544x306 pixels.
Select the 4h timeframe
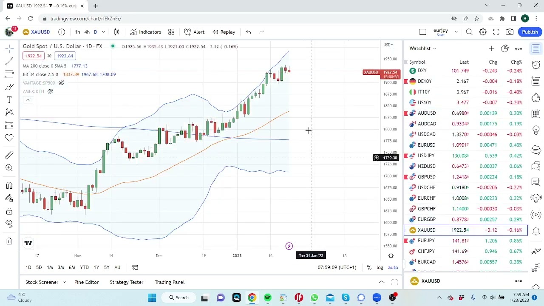coord(87,32)
